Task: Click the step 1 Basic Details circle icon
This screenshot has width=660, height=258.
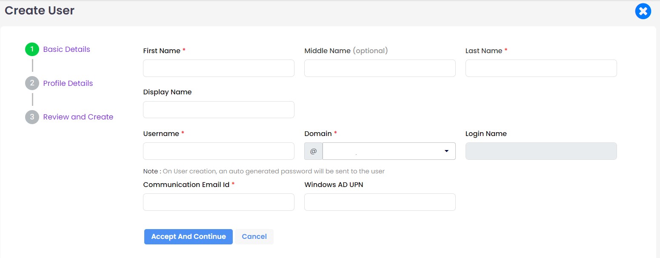Action: [x=31, y=49]
